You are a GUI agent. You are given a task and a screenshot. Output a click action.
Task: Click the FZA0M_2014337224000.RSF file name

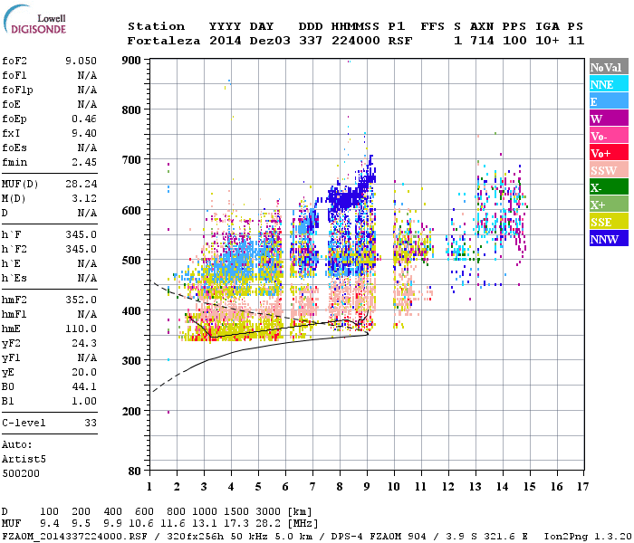[x=75, y=536]
